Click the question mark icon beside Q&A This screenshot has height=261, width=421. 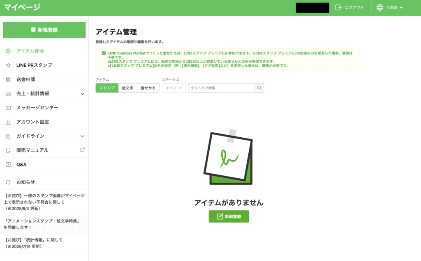8,165
